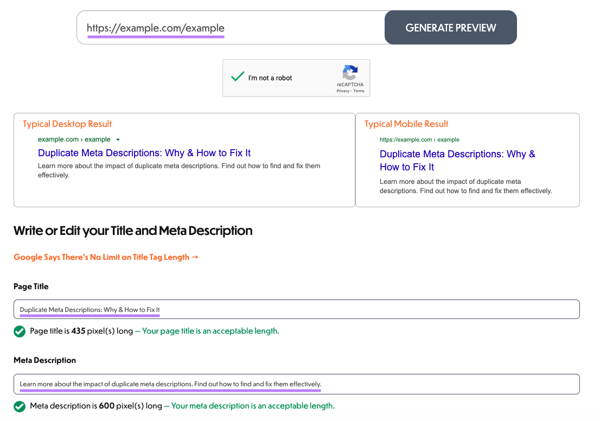Click inside the Page Title input box
Screen dimensions: 600x421
coord(217,309)
